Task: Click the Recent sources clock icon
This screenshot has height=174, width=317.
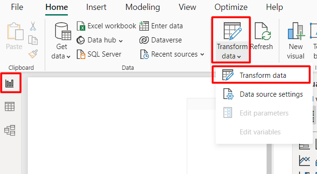Action: pyautogui.click(x=144, y=54)
